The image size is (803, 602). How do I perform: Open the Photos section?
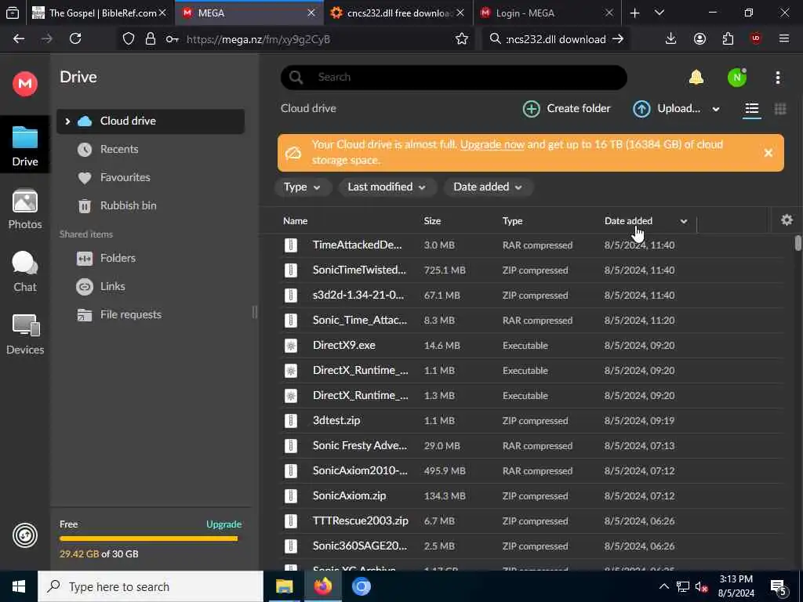[x=24, y=210]
